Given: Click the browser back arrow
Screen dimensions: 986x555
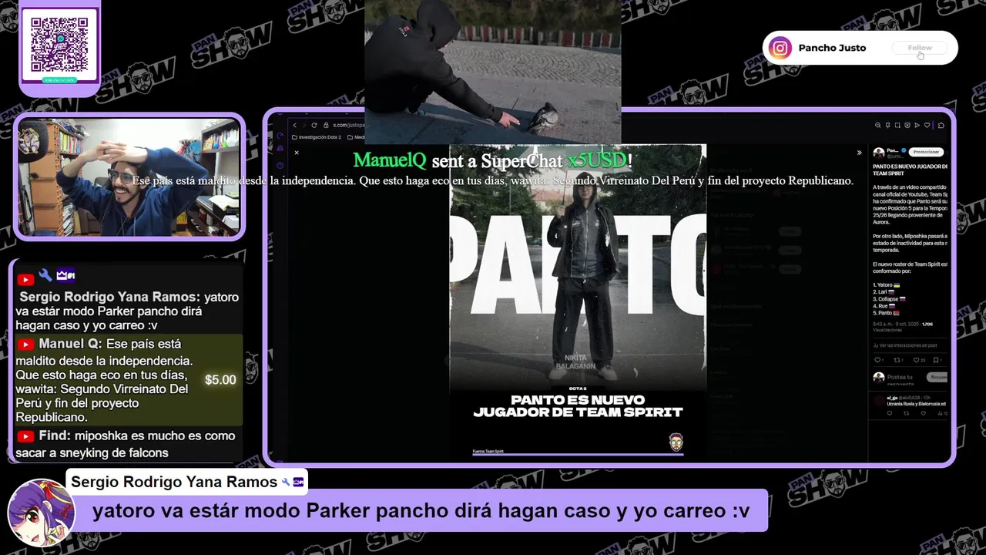Looking at the screenshot, I should 294,125.
